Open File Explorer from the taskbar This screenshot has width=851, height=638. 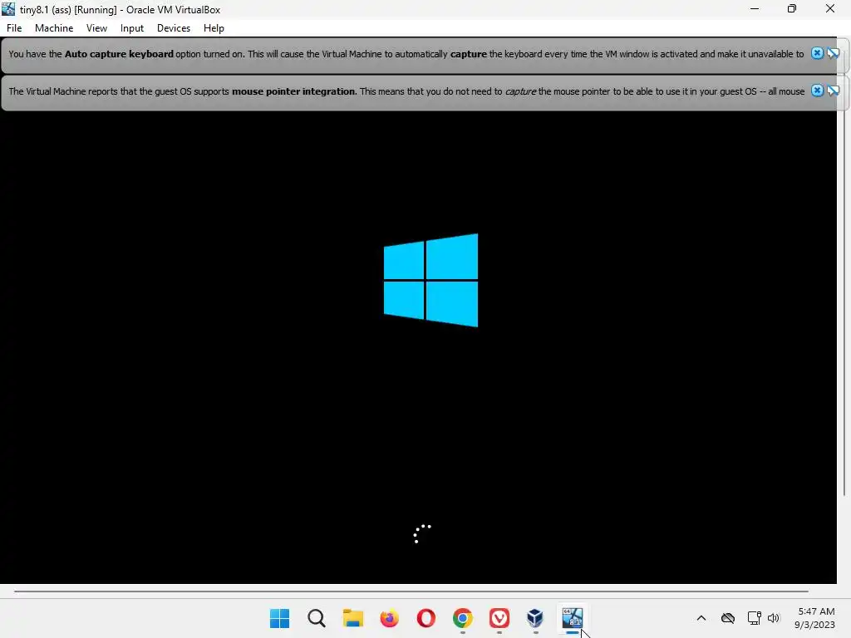pyautogui.click(x=352, y=618)
